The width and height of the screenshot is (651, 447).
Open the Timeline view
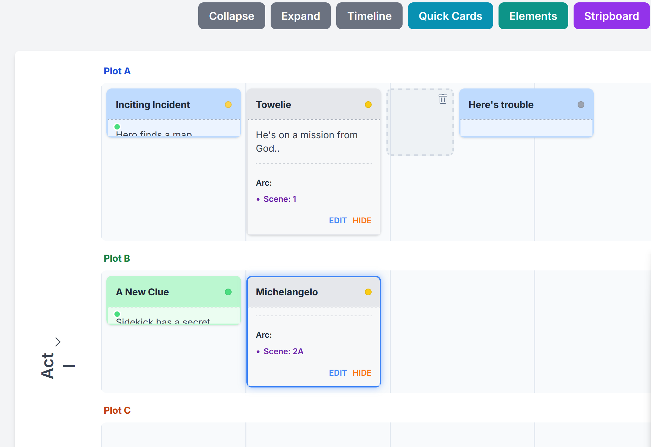(369, 16)
